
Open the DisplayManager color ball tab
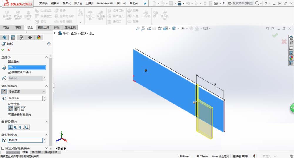pyautogui.click(x=39, y=37)
